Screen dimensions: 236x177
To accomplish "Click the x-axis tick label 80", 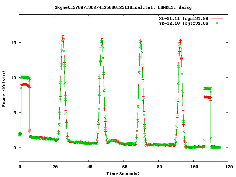I will point(160,167).
